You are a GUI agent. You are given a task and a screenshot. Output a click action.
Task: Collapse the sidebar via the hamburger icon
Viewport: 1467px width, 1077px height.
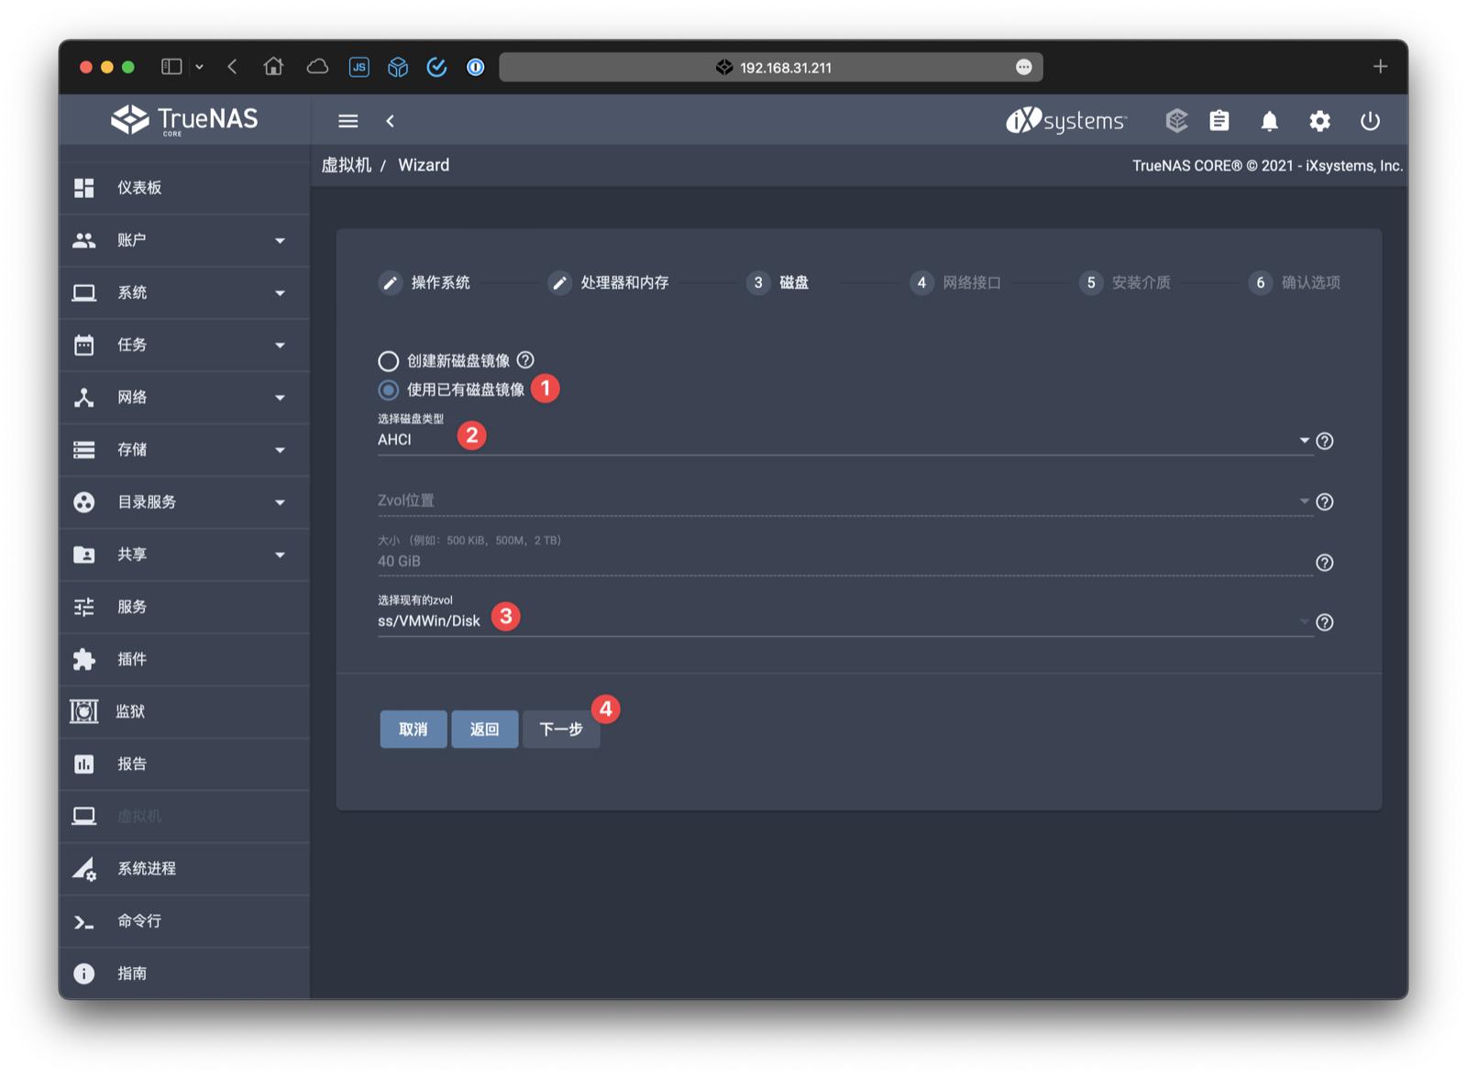(347, 120)
